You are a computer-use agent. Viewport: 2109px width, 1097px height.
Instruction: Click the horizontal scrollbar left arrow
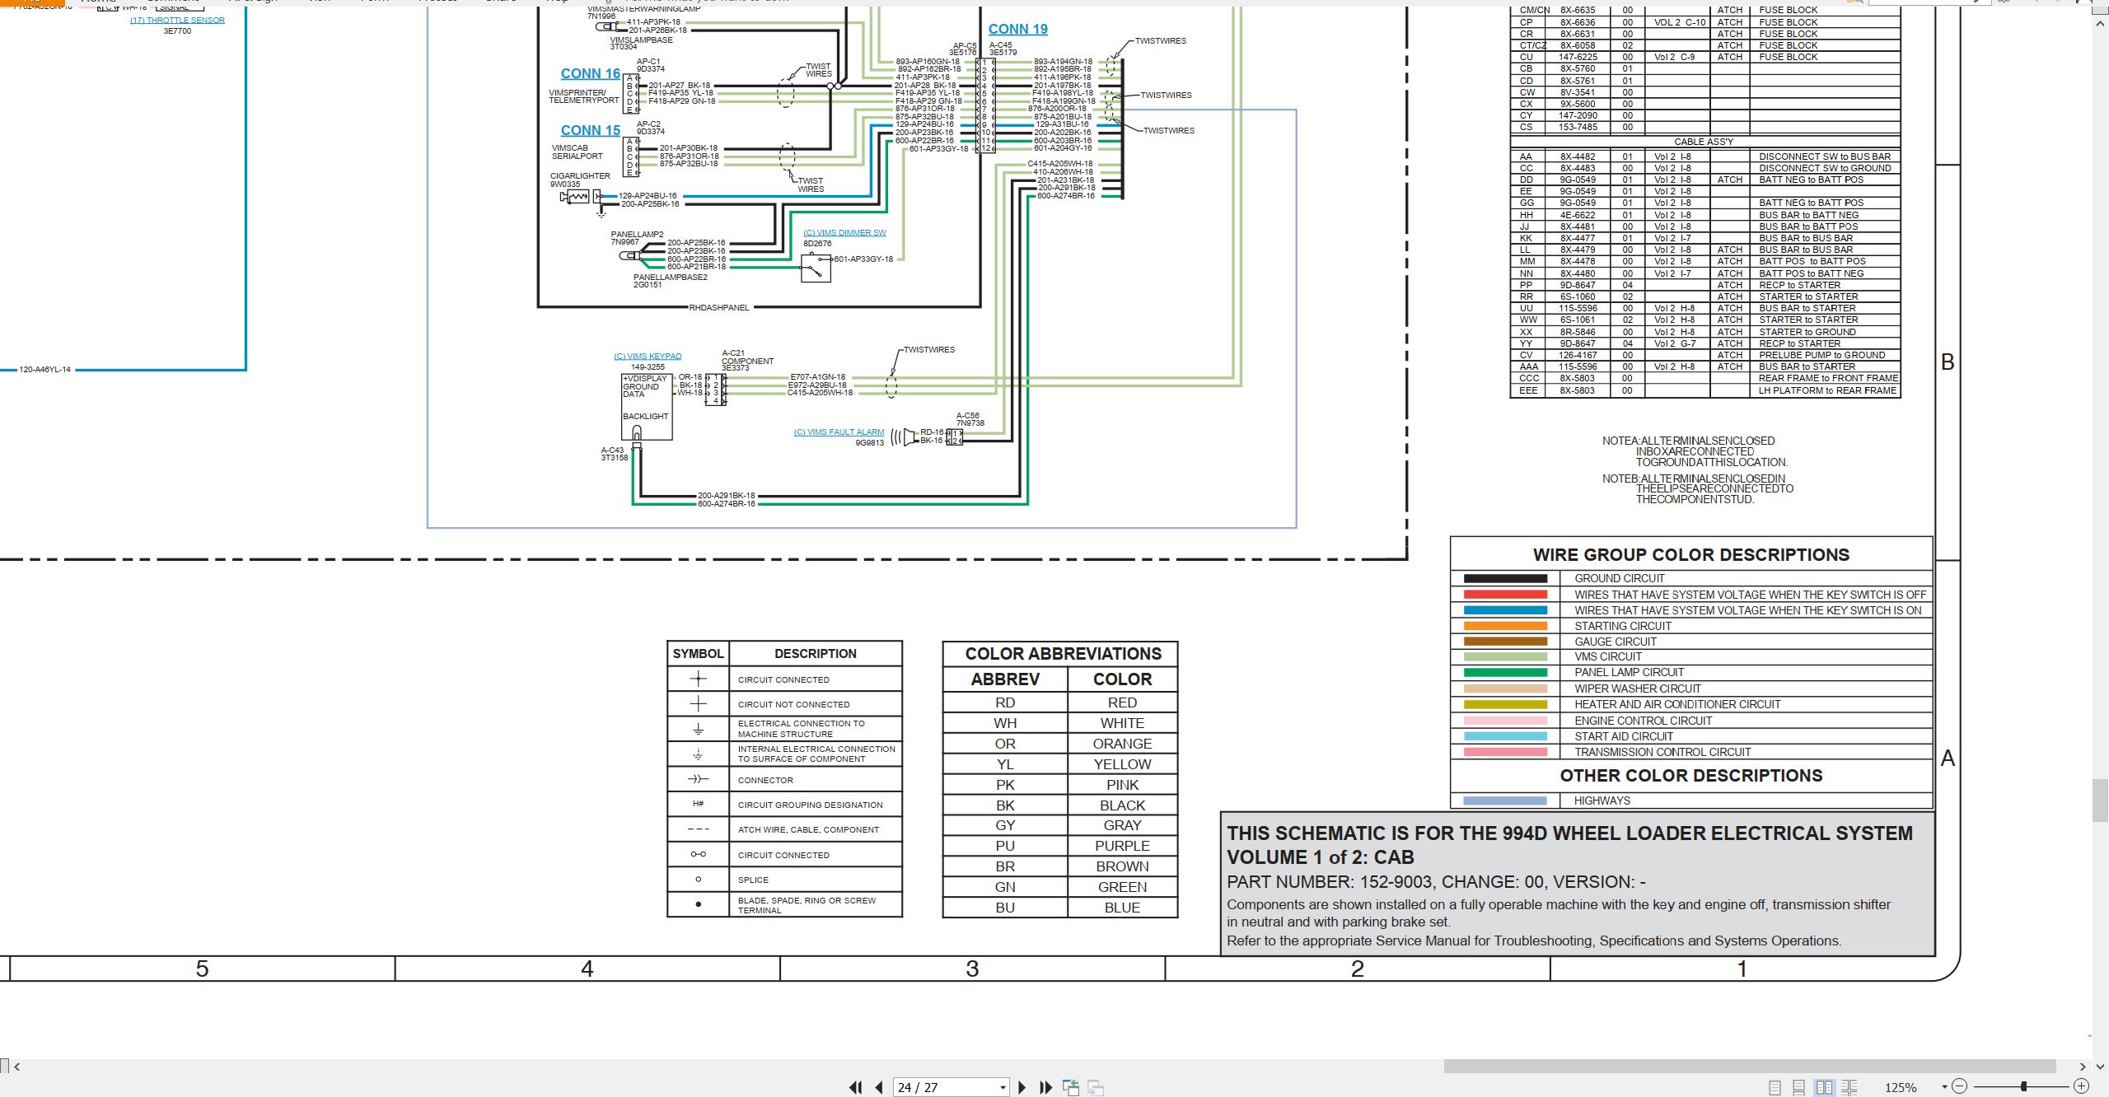pos(16,1067)
